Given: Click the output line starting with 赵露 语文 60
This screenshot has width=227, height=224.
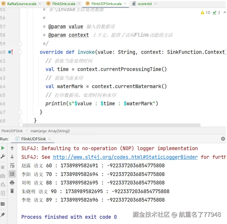Looking at the screenshot, I should pyautogui.click(x=93, y=166).
